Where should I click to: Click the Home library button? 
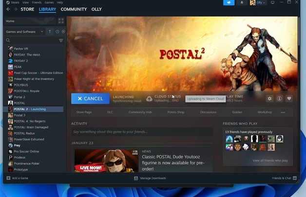point(30,21)
